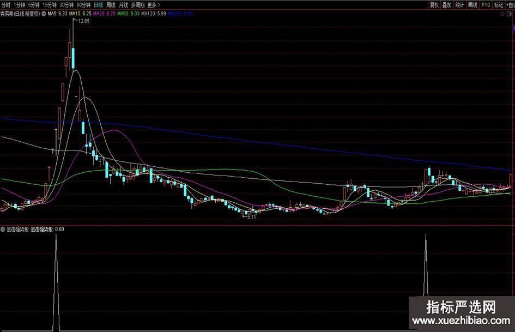Image resolution: width=515 pixels, height=332 pixels.
Task: Expand the 更多 more periods menu
Action: pos(153,5)
